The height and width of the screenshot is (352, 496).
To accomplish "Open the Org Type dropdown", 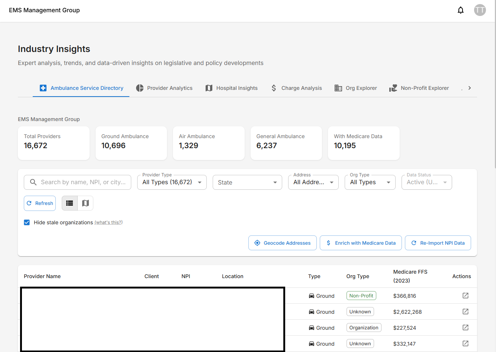I will tap(370, 182).
